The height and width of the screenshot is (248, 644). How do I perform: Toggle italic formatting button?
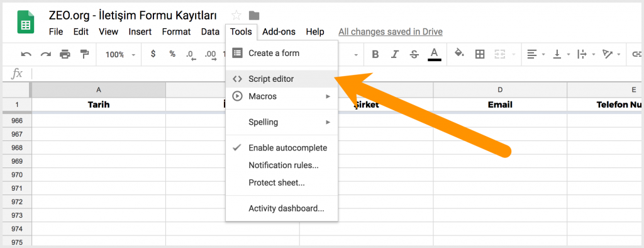[x=395, y=54]
